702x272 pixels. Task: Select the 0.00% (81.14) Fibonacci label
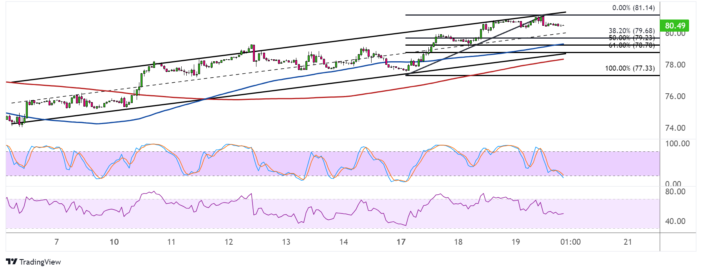633,8
